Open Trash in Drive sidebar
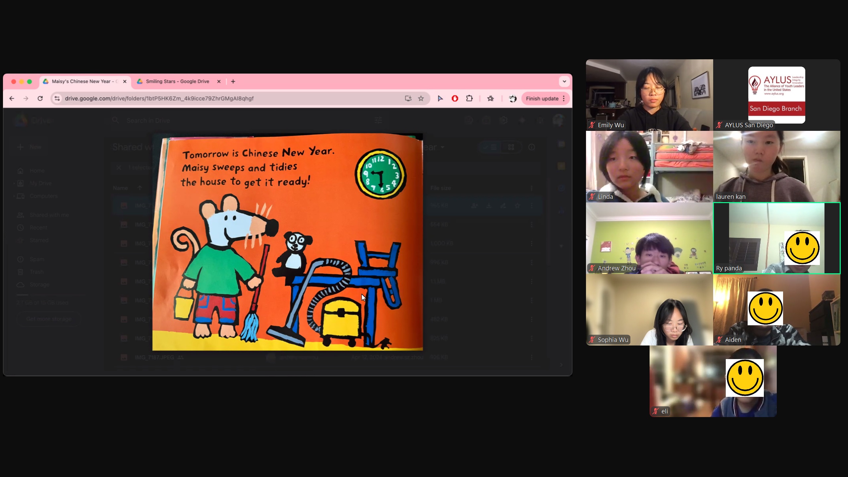Viewport: 848px width, 477px height. [36, 272]
